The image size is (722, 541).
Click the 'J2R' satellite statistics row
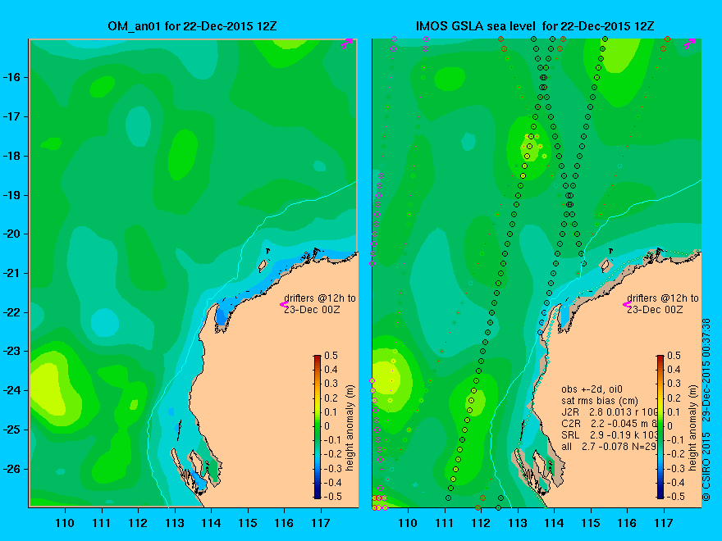pos(610,411)
